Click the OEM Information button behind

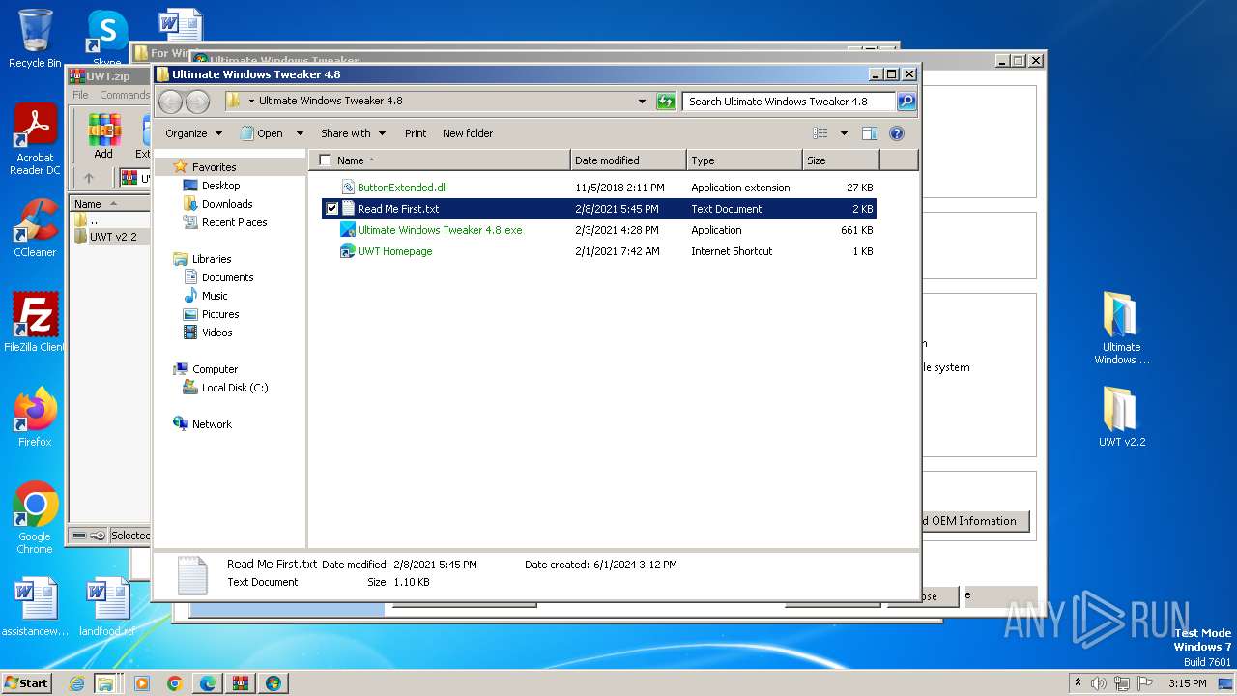pos(974,521)
